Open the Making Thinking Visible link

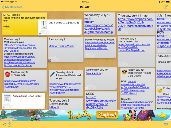pos(61,46)
